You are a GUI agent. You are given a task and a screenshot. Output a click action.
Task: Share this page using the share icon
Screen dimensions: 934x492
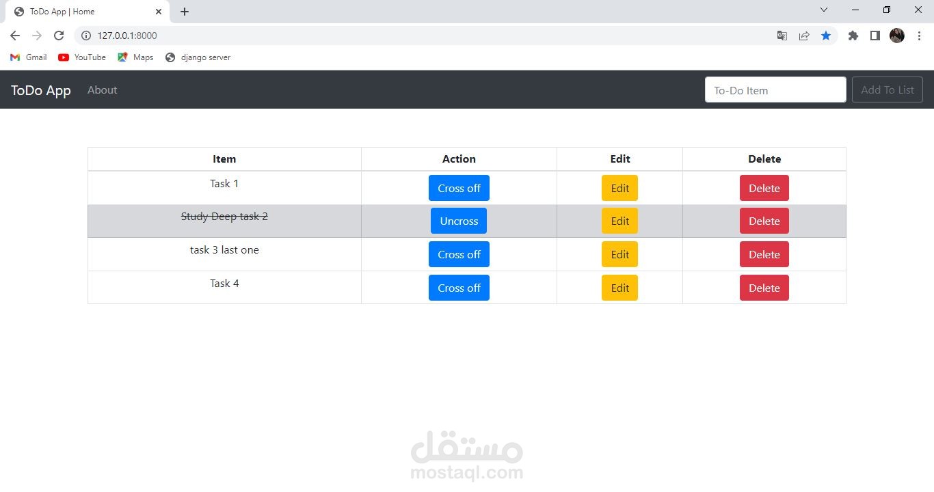(804, 36)
